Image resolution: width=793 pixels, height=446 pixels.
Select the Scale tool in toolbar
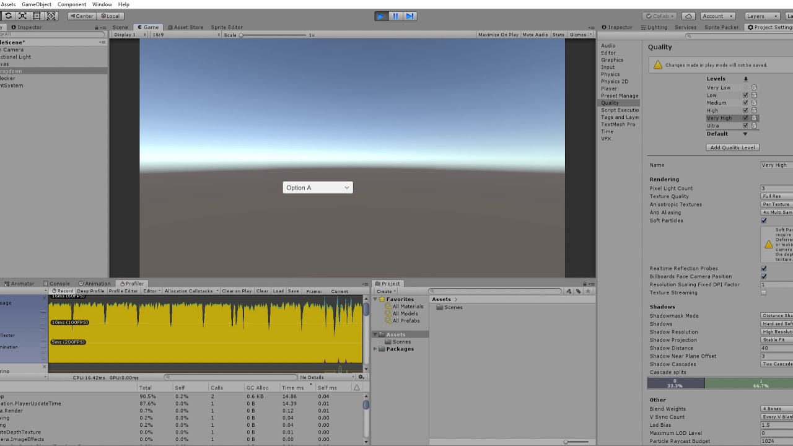(x=22, y=16)
